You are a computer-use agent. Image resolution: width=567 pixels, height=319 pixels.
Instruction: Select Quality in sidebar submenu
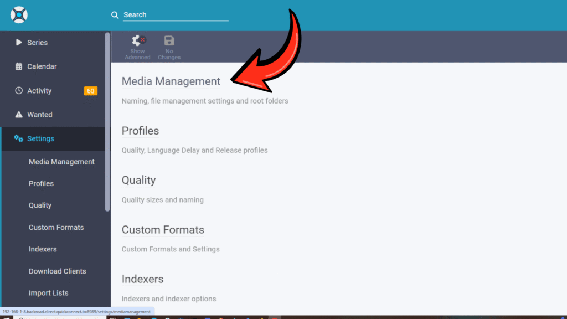click(40, 205)
